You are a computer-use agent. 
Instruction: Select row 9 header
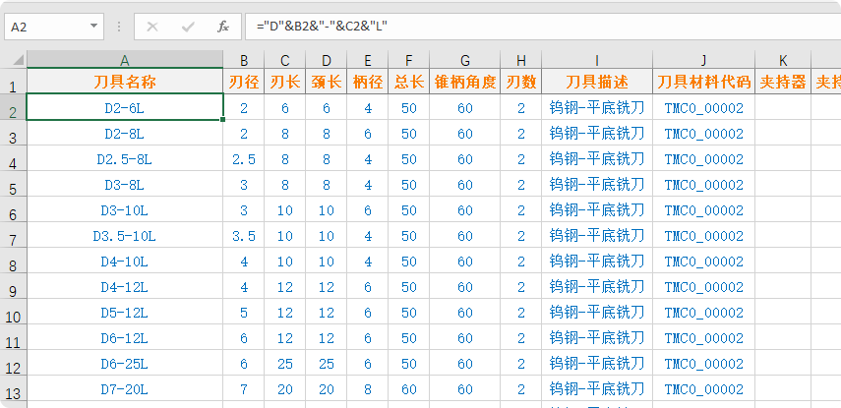[x=14, y=286]
